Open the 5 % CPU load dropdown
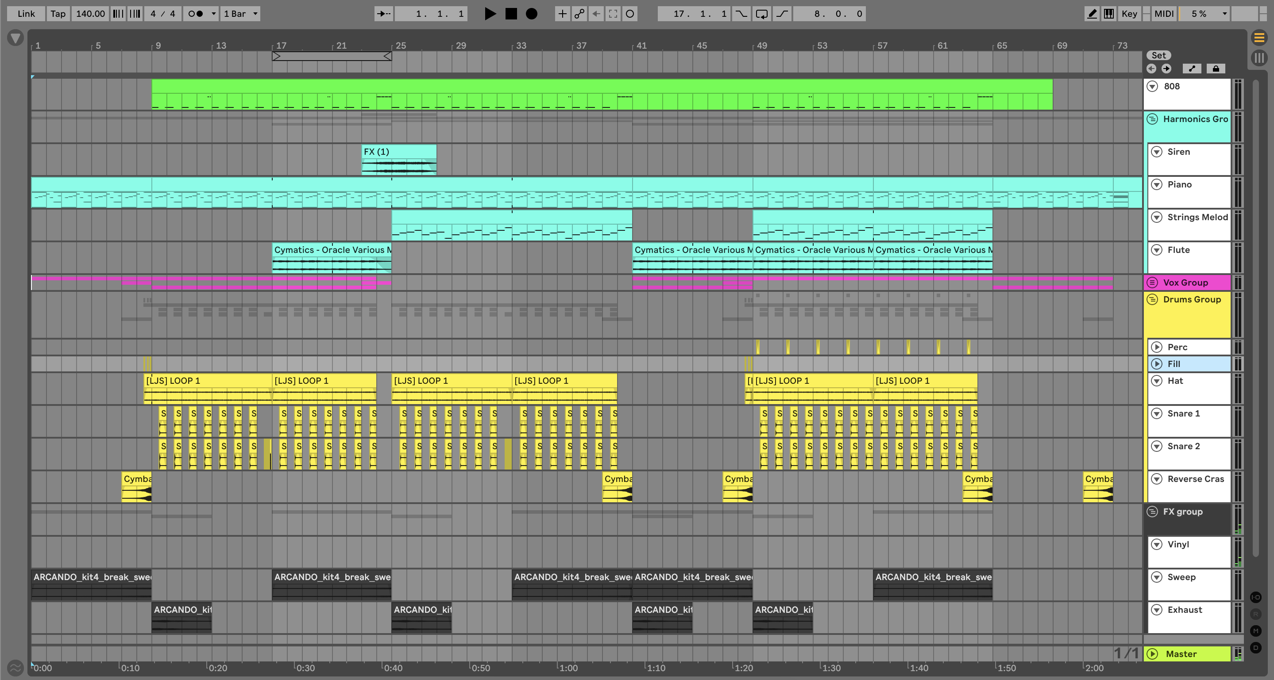The image size is (1274, 680). [x=1203, y=14]
